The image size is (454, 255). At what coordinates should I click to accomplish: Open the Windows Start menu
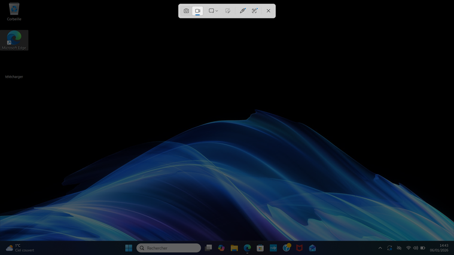click(x=129, y=248)
